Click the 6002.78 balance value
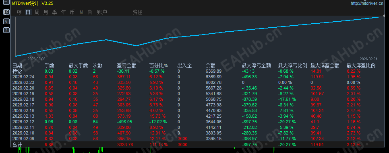Image resolution: width=389 pixels, height=153 pixels. click(x=213, y=82)
